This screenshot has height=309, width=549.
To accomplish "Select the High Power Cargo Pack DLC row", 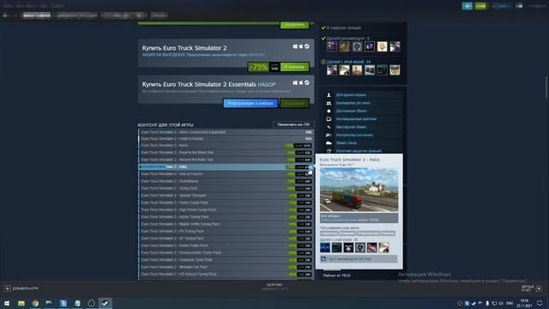I will point(226,209).
